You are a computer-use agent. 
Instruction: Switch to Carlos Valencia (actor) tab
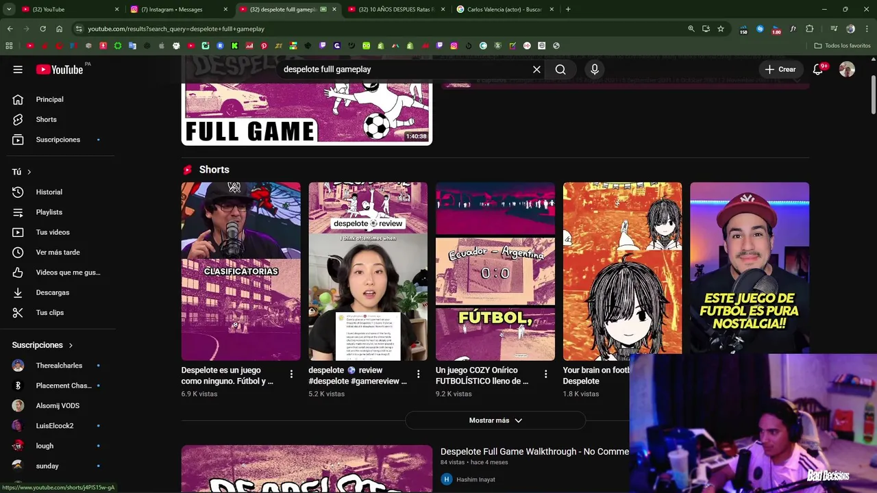(504, 10)
